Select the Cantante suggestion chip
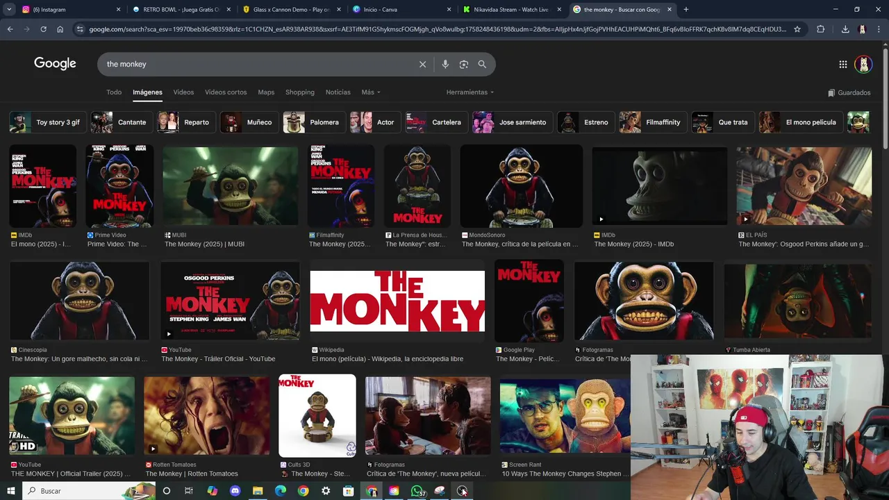 (x=122, y=122)
